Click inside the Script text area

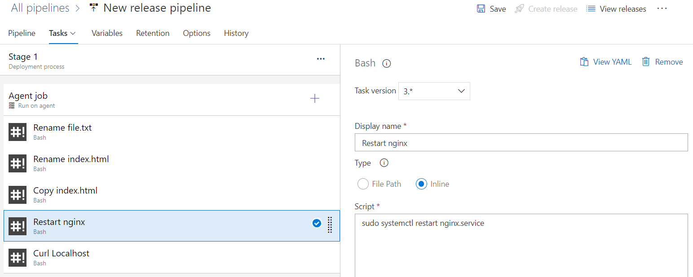coord(521,245)
